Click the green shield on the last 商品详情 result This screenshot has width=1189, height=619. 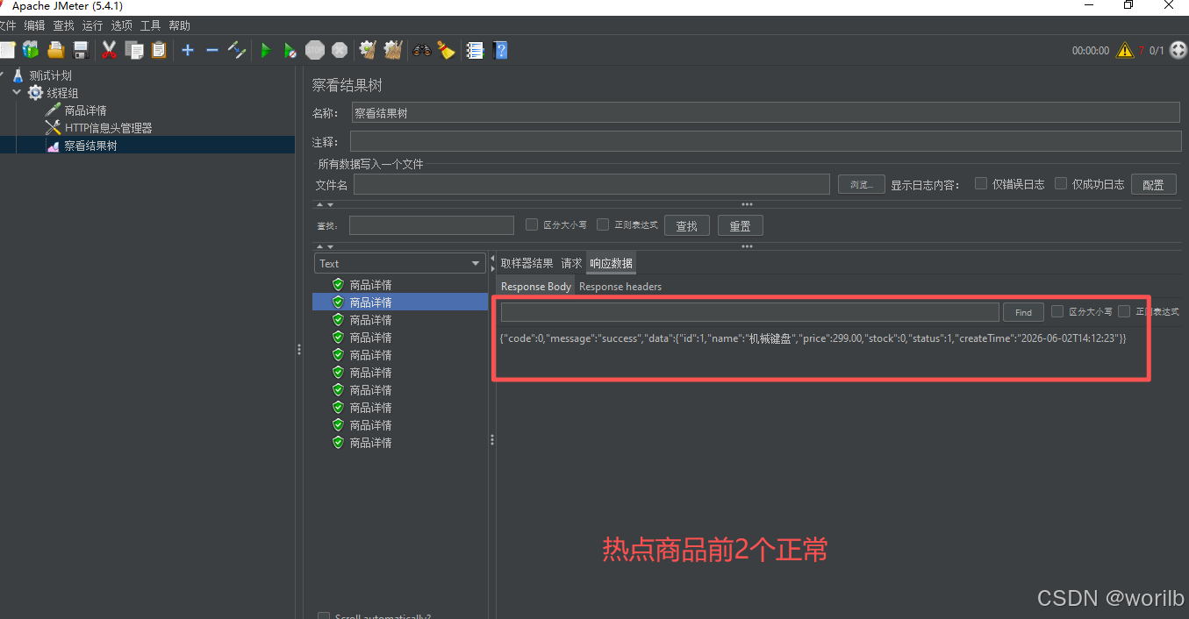338,443
